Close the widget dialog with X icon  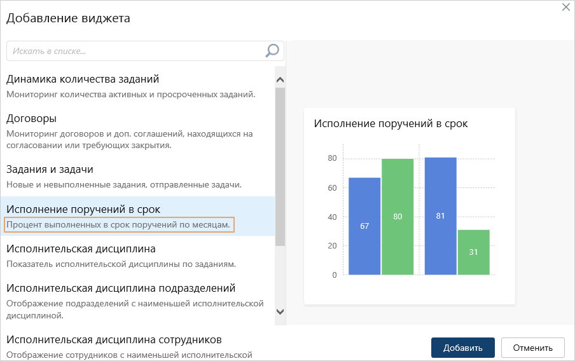point(566,7)
